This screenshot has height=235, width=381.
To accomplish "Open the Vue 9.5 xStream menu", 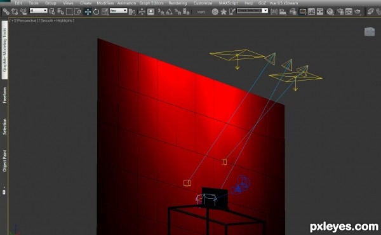I will tap(284, 3).
